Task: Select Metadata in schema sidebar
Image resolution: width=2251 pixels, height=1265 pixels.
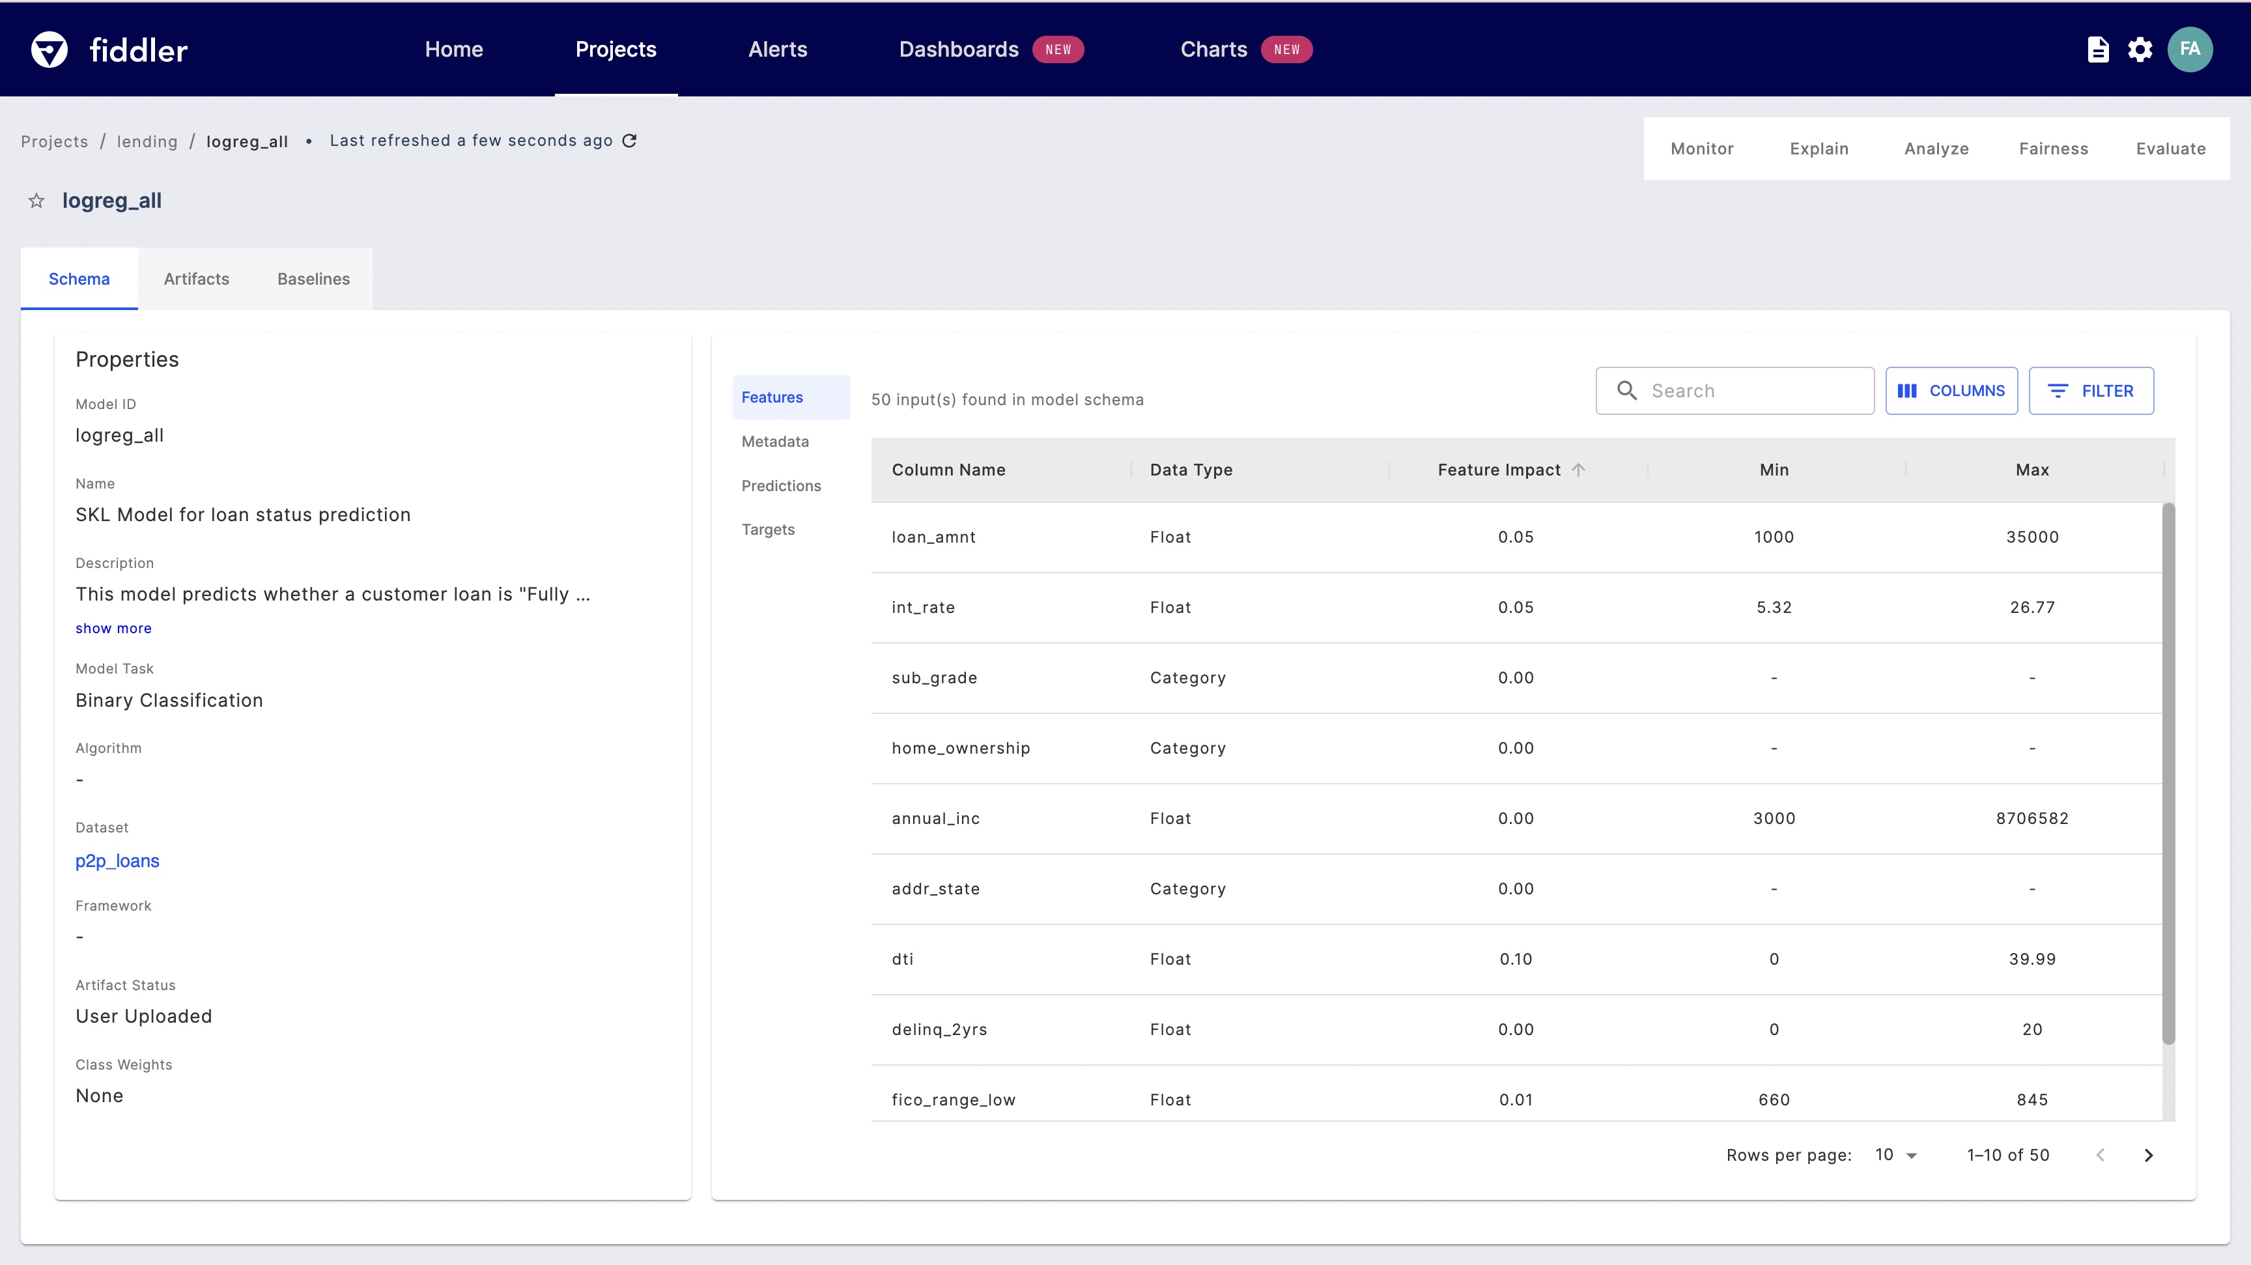Action: [775, 441]
